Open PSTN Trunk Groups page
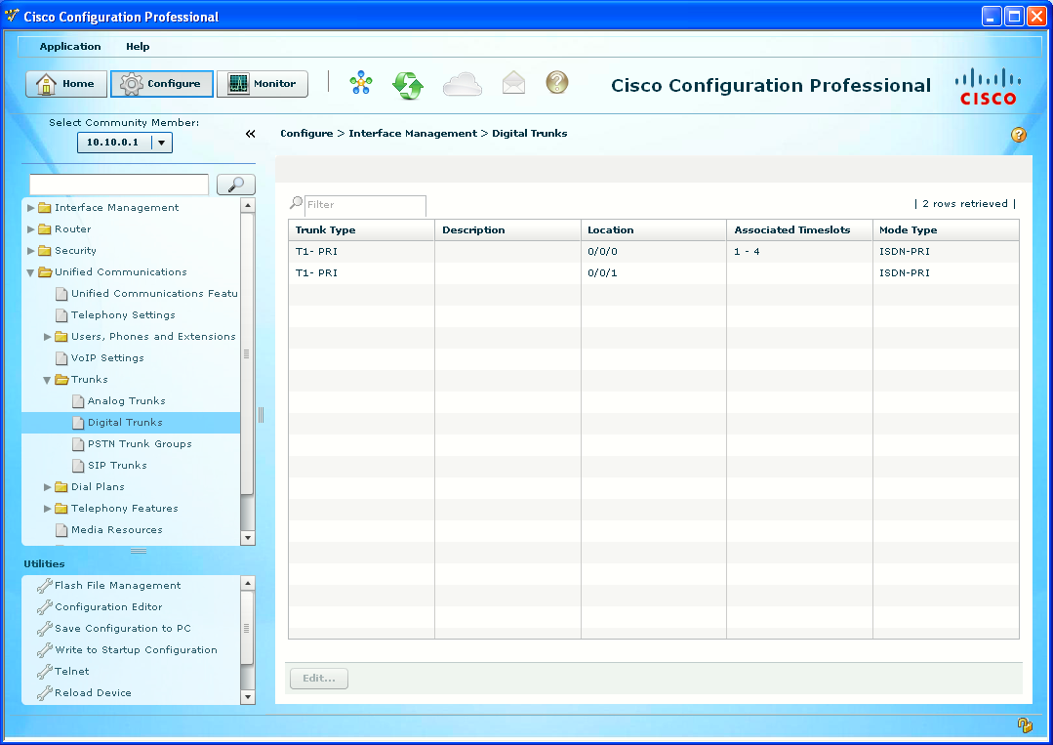The height and width of the screenshot is (745, 1053). (x=140, y=444)
